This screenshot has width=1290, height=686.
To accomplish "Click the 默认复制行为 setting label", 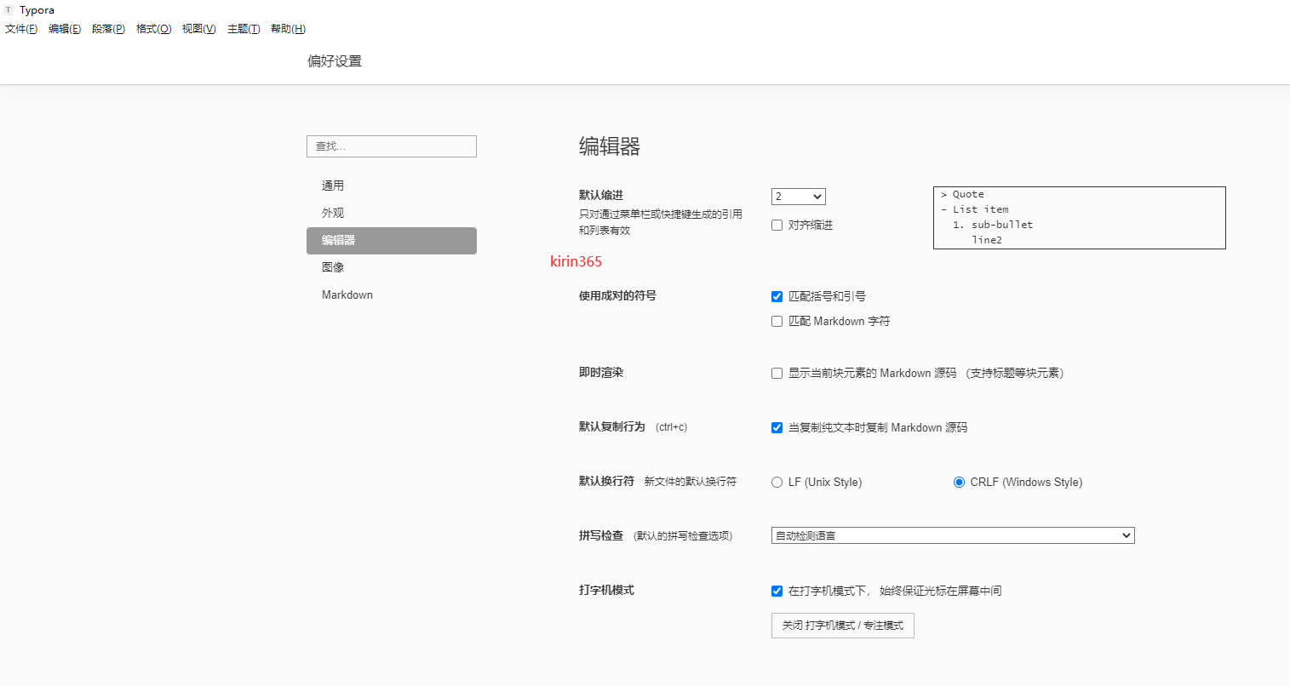I will pos(612,426).
